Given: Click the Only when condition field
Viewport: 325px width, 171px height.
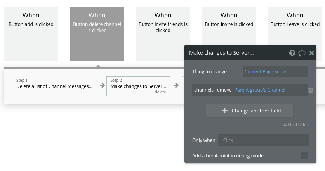Looking at the screenshot, I should click(x=263, y=140).
